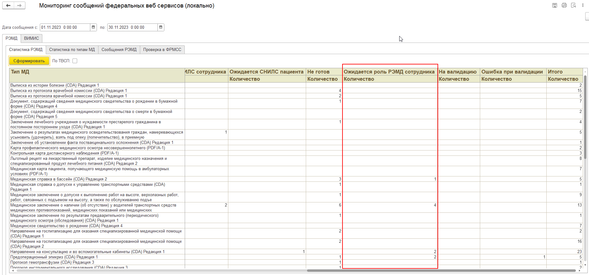Click the save (floppy disk) icon

point(555,5)
